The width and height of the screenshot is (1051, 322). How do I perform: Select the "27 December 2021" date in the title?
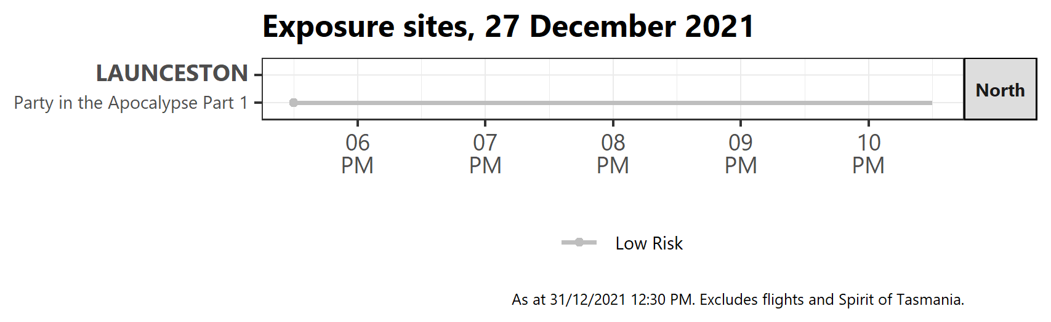click(619, 28)
